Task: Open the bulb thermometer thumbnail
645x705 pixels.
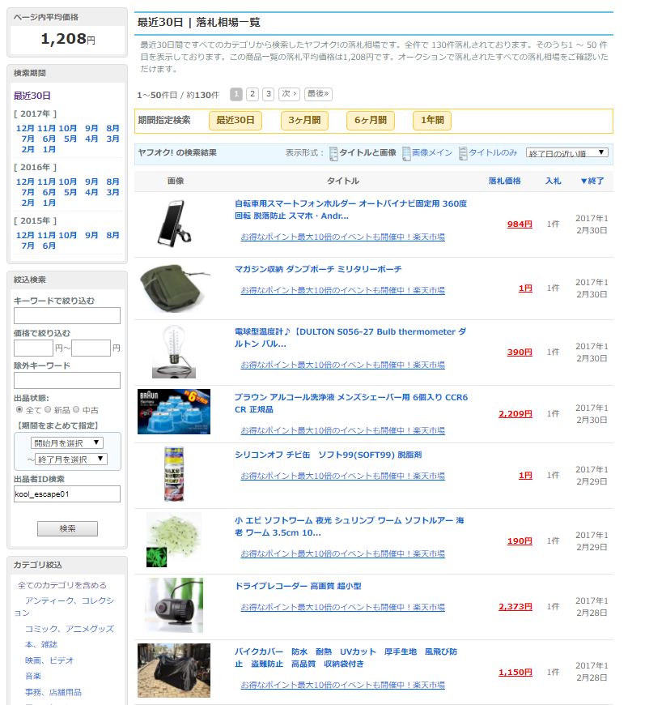Action: pyautogui.click(x=174, y=352)
